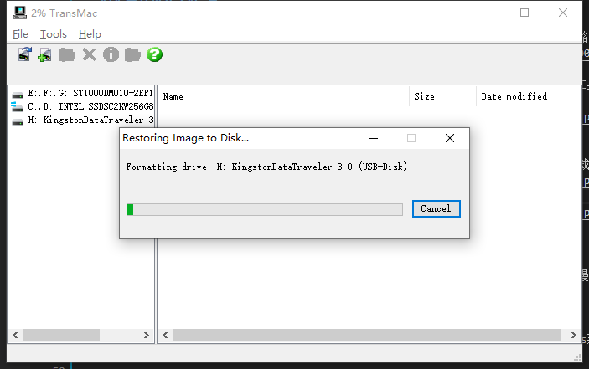Select the H: KingstonDataTraveler drive
Image resolution: width=589 pixels, height=369 pixels.
click(82, 120)
